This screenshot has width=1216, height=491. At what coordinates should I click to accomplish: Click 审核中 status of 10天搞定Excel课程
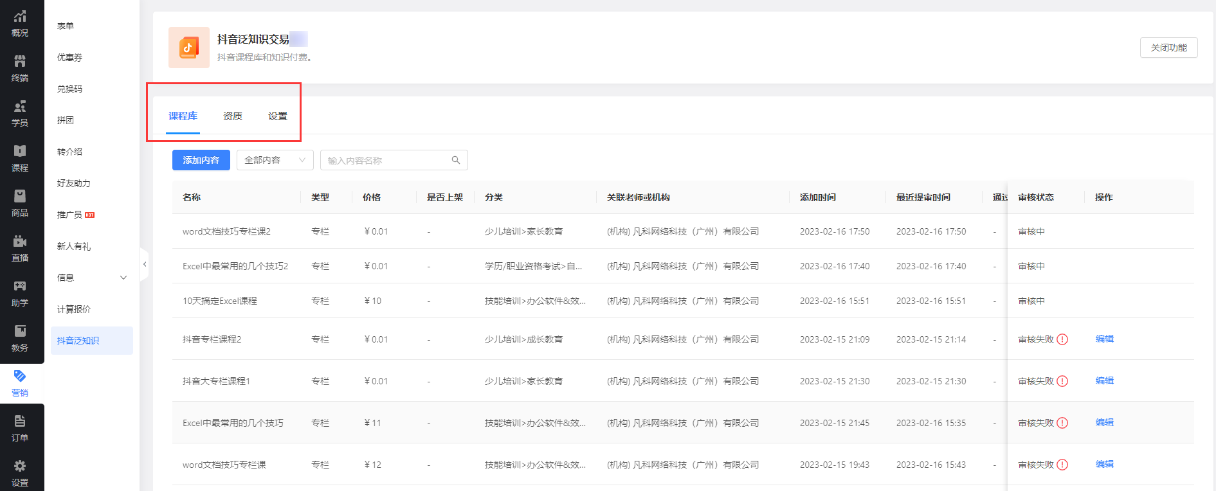click(1031, 301)
